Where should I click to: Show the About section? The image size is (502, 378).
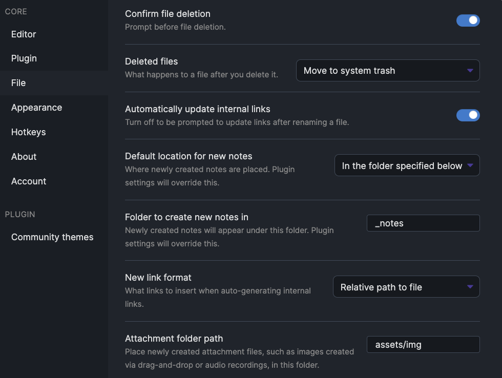pos(24,157)
